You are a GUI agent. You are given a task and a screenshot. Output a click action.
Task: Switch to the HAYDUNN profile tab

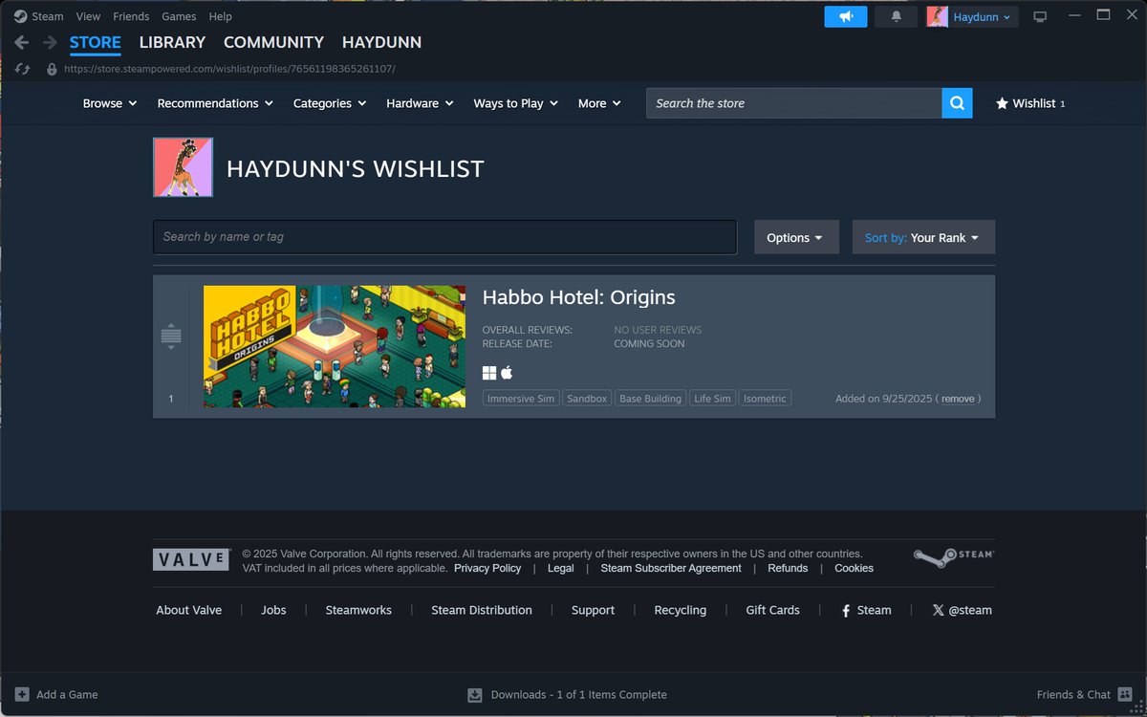click(381, 42)
